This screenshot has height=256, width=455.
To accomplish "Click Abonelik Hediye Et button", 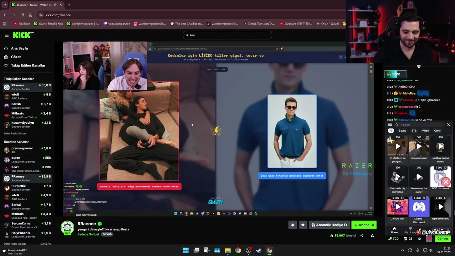I will pos(329,225).
